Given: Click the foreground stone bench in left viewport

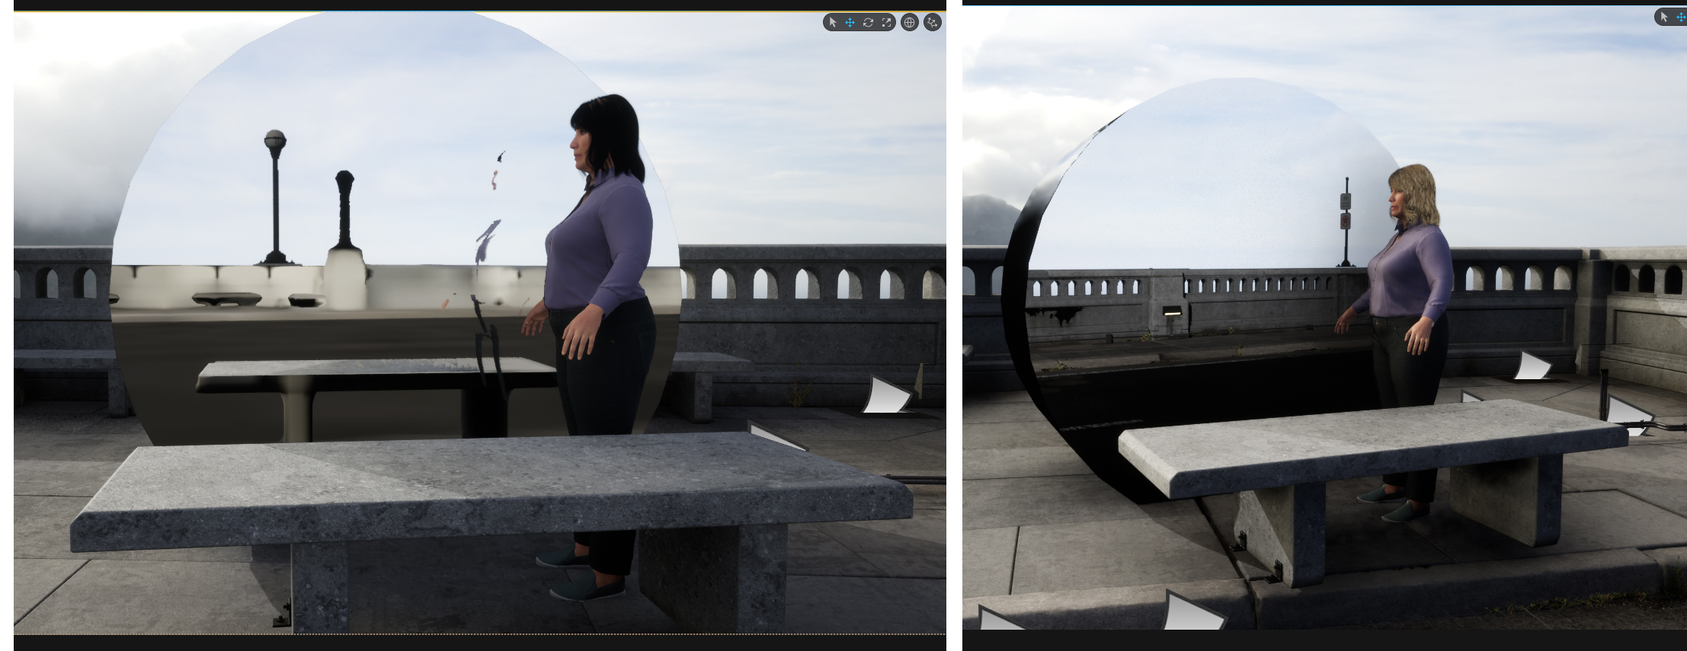Looking at the screenshot, I should coord(488,487).
